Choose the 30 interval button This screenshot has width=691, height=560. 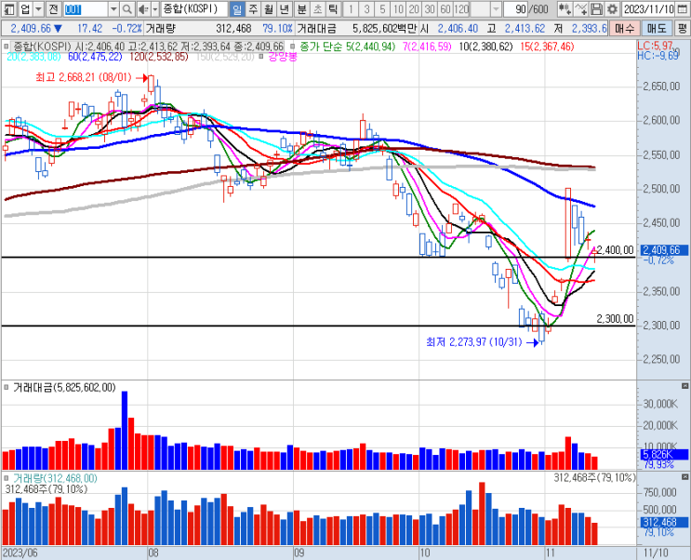click(x=430, y=8)
